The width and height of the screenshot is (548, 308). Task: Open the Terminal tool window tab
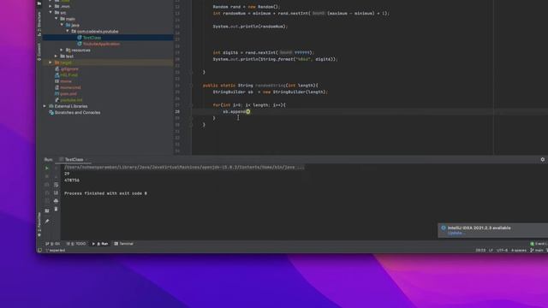click(x=123, y=244)
